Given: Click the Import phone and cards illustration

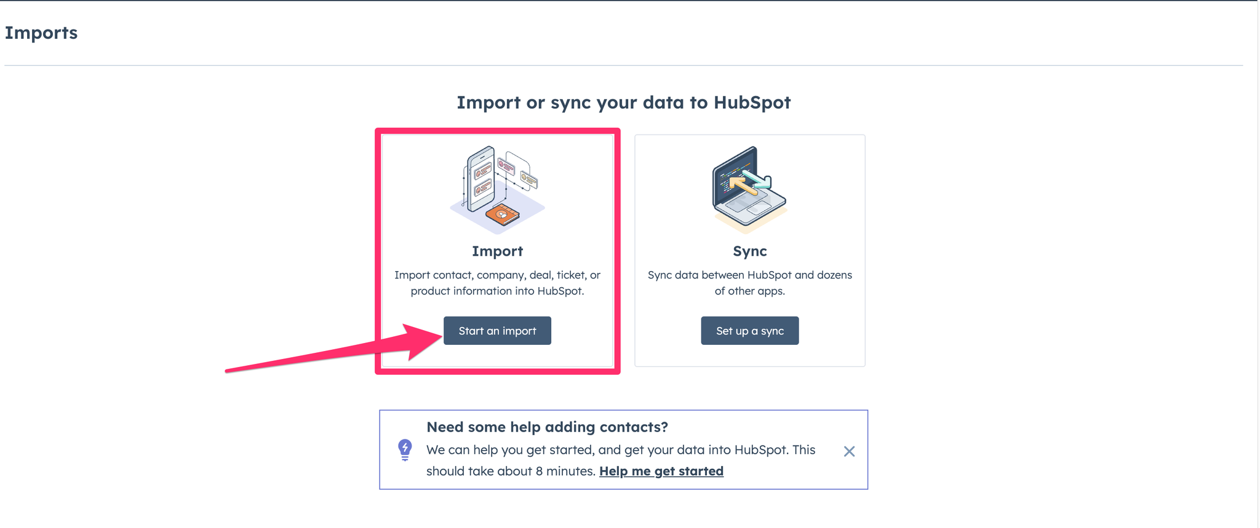Looking at the screenshot, I should click(497, 189).
